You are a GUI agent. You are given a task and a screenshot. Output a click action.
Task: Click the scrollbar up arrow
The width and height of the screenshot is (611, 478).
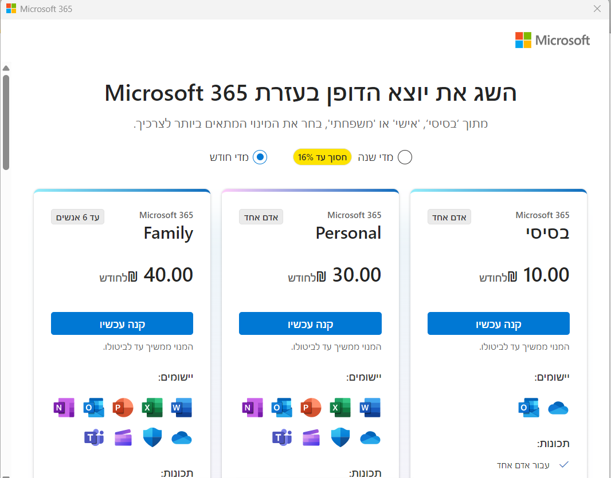pos(6,68)
